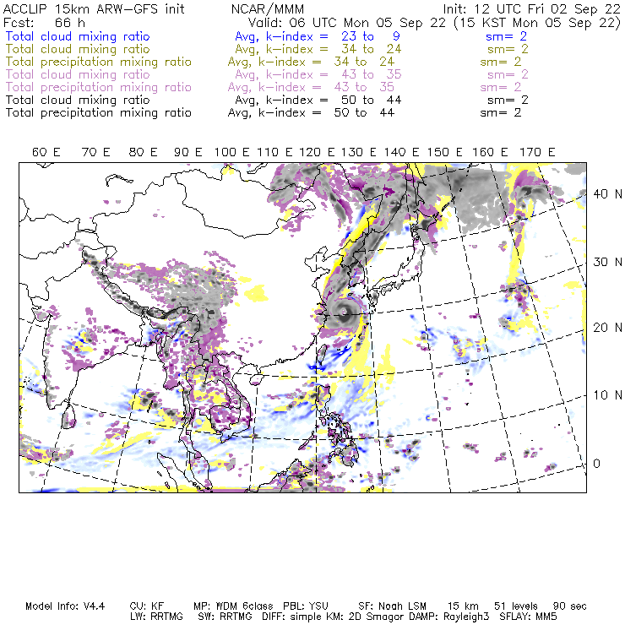Click the '90 sec' timestep text
Screen dimensions: 625x625
pyautogui.click(x=570, y=606)
